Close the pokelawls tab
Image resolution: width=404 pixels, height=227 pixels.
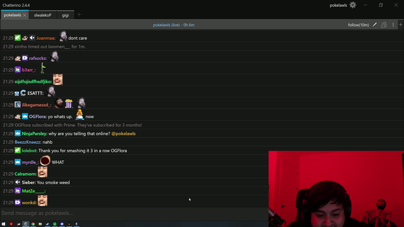click(x=25, y=15)
